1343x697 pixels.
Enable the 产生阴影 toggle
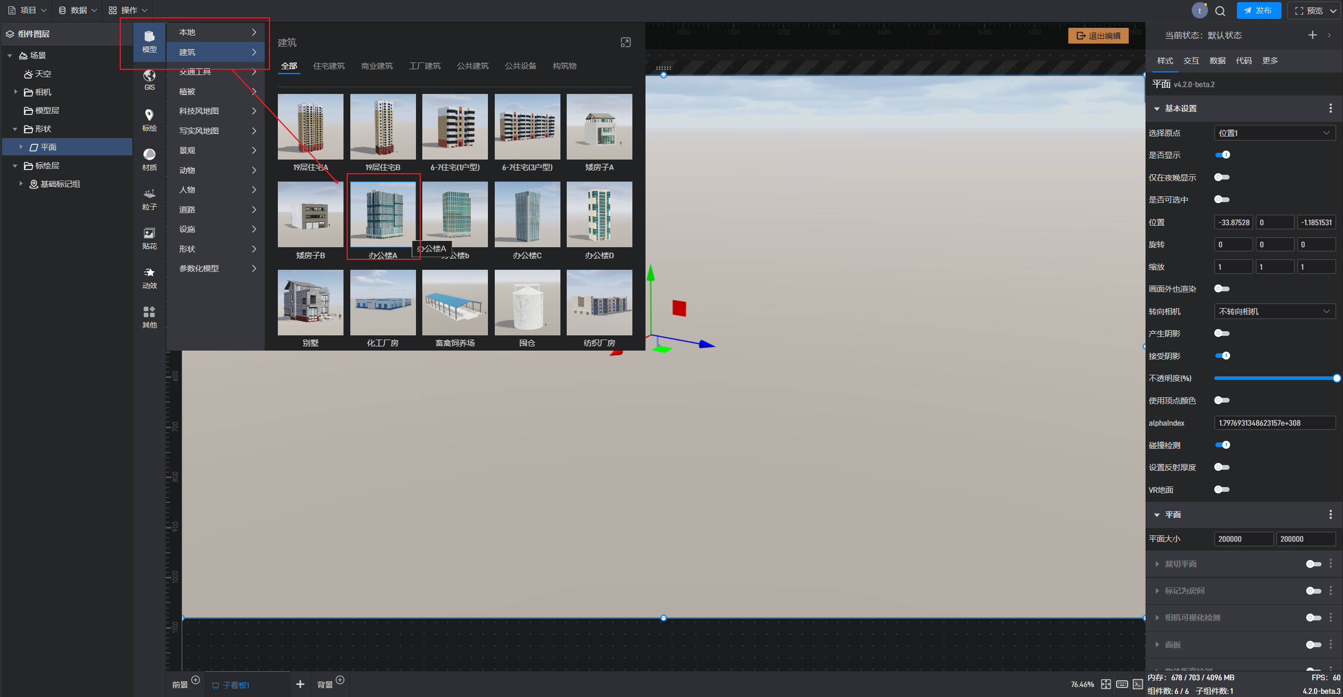(x=1222, y=333)
